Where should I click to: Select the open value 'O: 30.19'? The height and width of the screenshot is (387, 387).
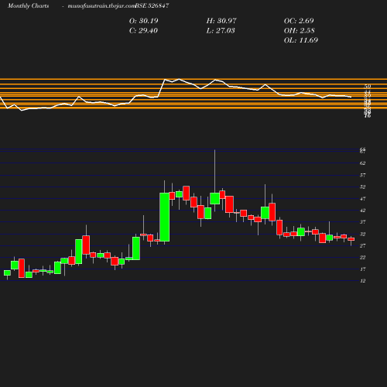143,21
